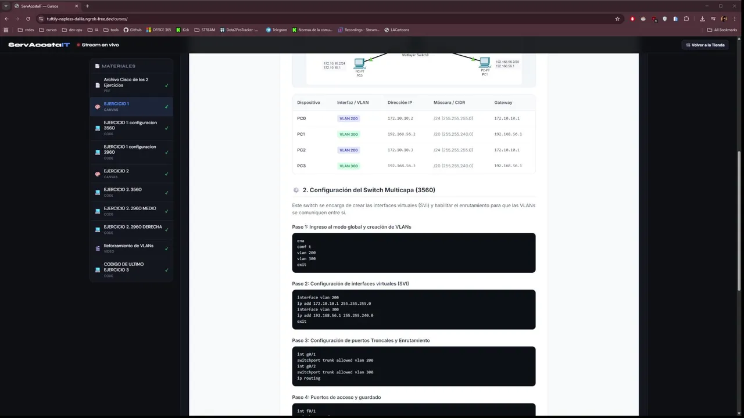The image size is (744, 418).
Task: Click the VLAN 300 badge in PC1 row
Action: [x=349, y=134]
